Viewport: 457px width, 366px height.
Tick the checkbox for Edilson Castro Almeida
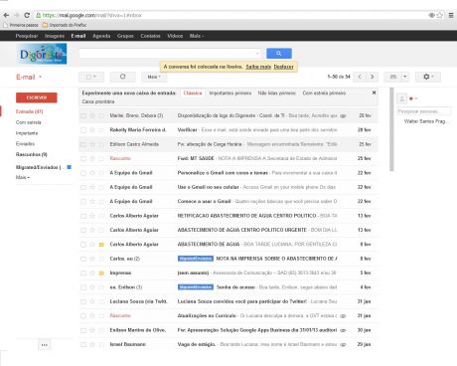83,144
